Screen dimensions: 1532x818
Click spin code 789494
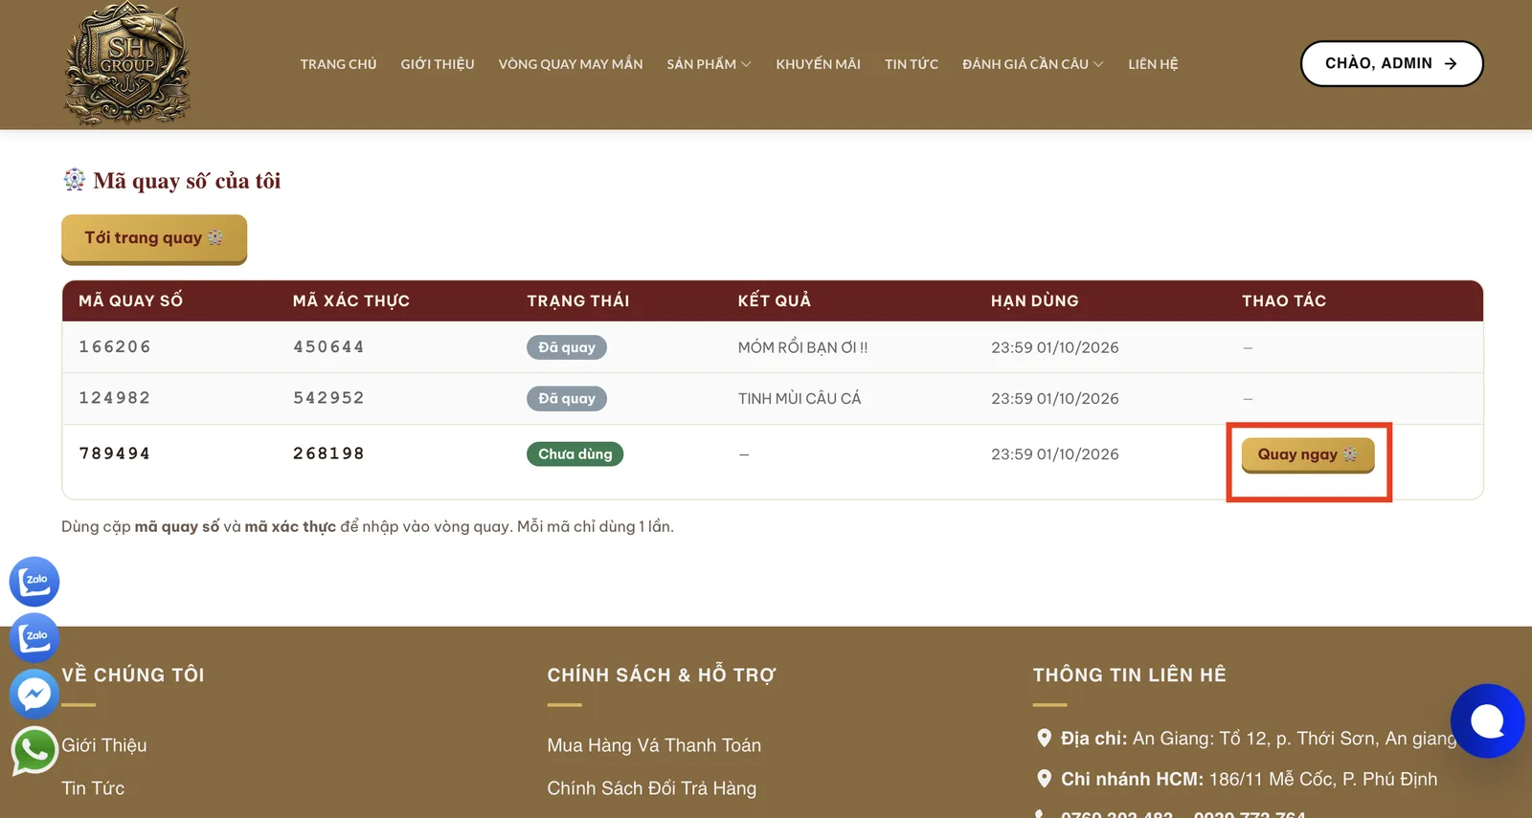tap(115, 453)
